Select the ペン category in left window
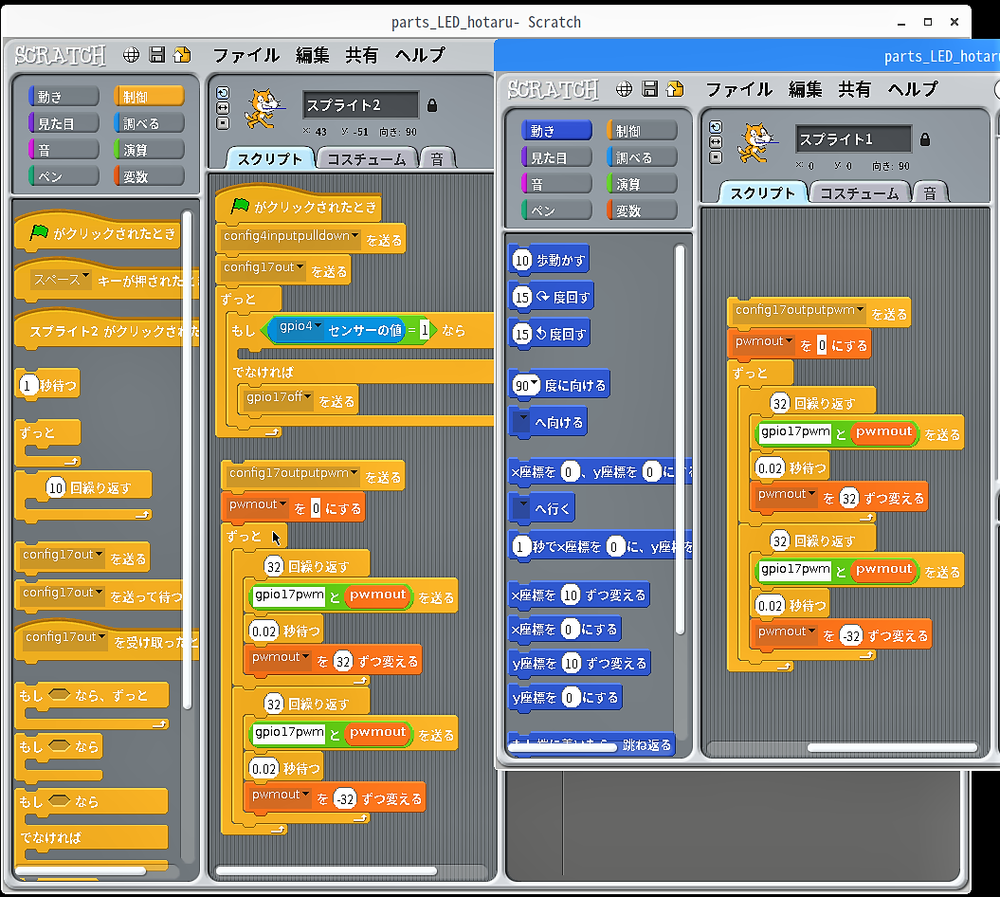The height and width of the screenshot is (897, 1000). 64,176
